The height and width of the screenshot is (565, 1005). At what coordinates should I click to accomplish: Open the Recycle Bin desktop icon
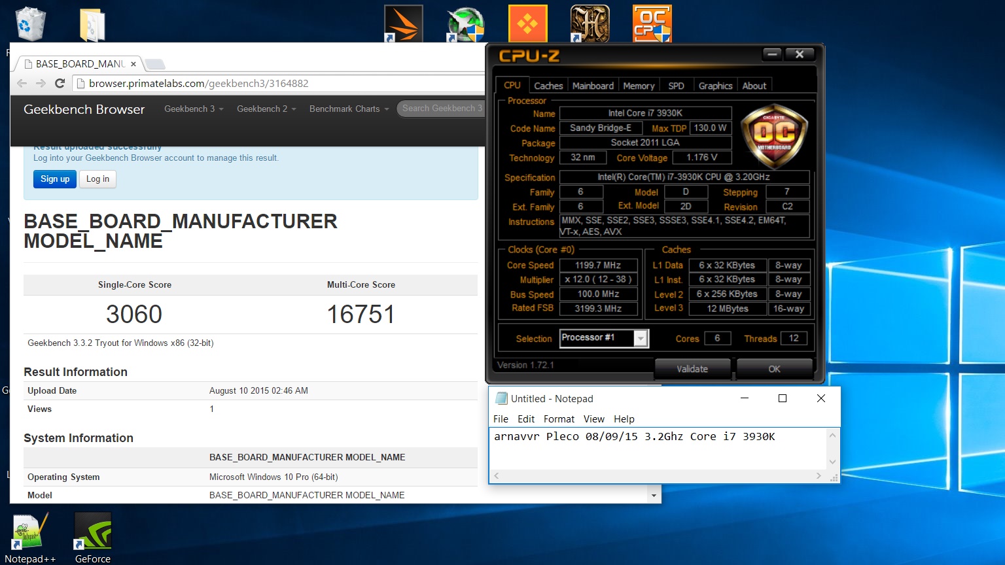pyautogui.click(x=29, y=24)
